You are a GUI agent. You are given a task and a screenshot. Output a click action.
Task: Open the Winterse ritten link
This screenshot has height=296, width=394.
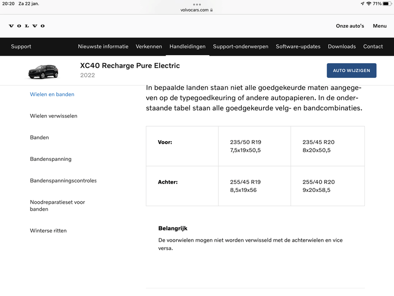[x=48, y=230]
